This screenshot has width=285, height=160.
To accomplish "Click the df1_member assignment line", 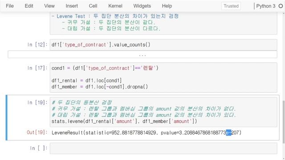I will click(100, 87).
